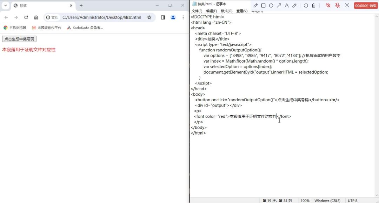Toggle the muted microphone in recorder
The height and width of the screenshot is (203, 379).
pos(338,5)
